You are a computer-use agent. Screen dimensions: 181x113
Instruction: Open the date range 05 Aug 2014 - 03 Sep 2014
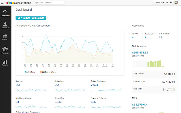tap(31, 18)
